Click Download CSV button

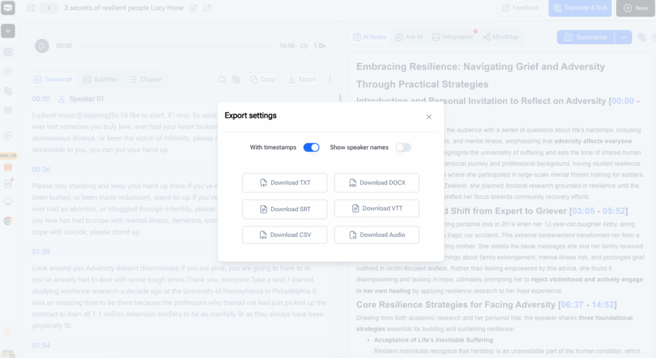[x=284, y=234]
